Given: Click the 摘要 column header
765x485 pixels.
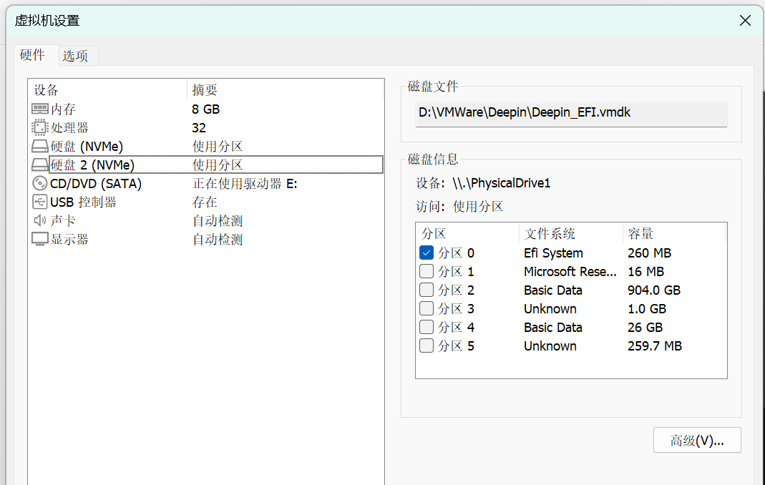Looking at the screenshot, I should pos(286,90).
